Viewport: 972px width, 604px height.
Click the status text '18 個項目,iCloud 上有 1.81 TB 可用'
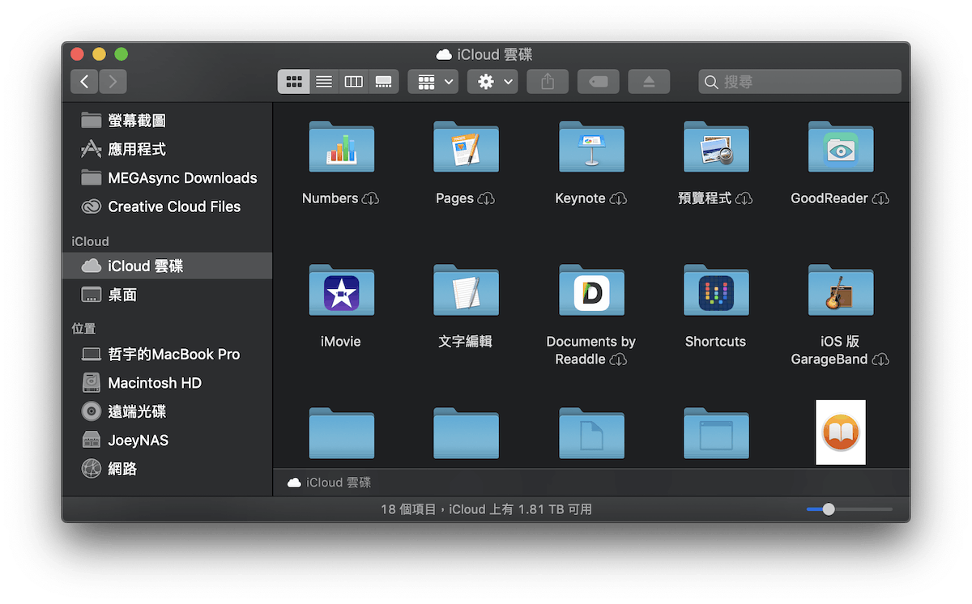pos(486,509)
